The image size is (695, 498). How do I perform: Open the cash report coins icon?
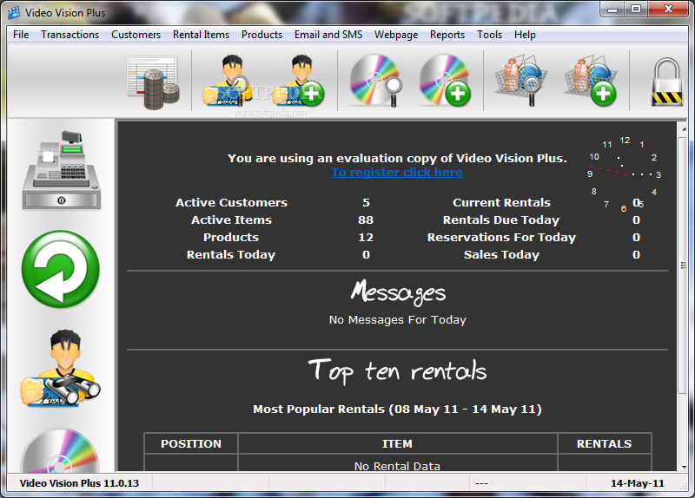point(154,82)
